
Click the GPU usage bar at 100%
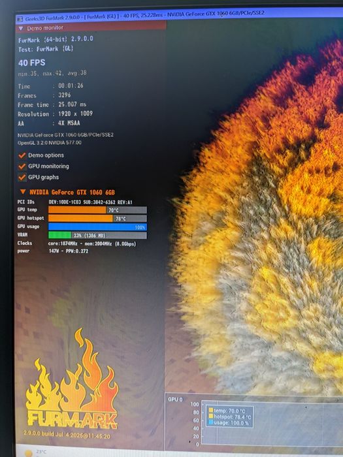coord(97,227)
